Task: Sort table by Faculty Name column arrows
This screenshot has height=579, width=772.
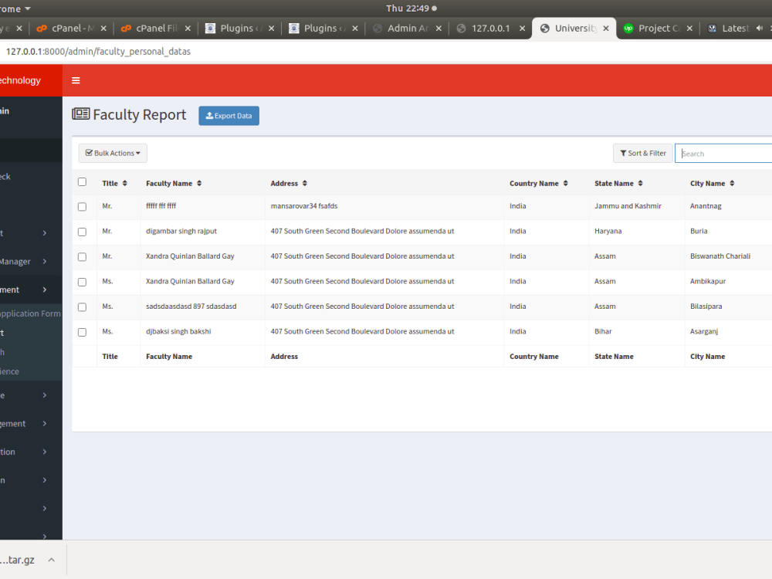Action: pyautogui.click(x=199, y=183)
